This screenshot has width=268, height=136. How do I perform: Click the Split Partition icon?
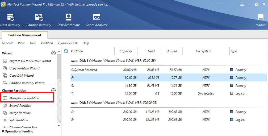[5, 120]
